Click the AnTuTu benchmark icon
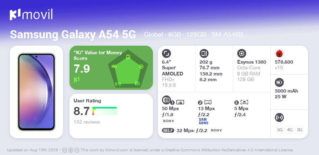The image size is (319, 155). coord(279,53)
